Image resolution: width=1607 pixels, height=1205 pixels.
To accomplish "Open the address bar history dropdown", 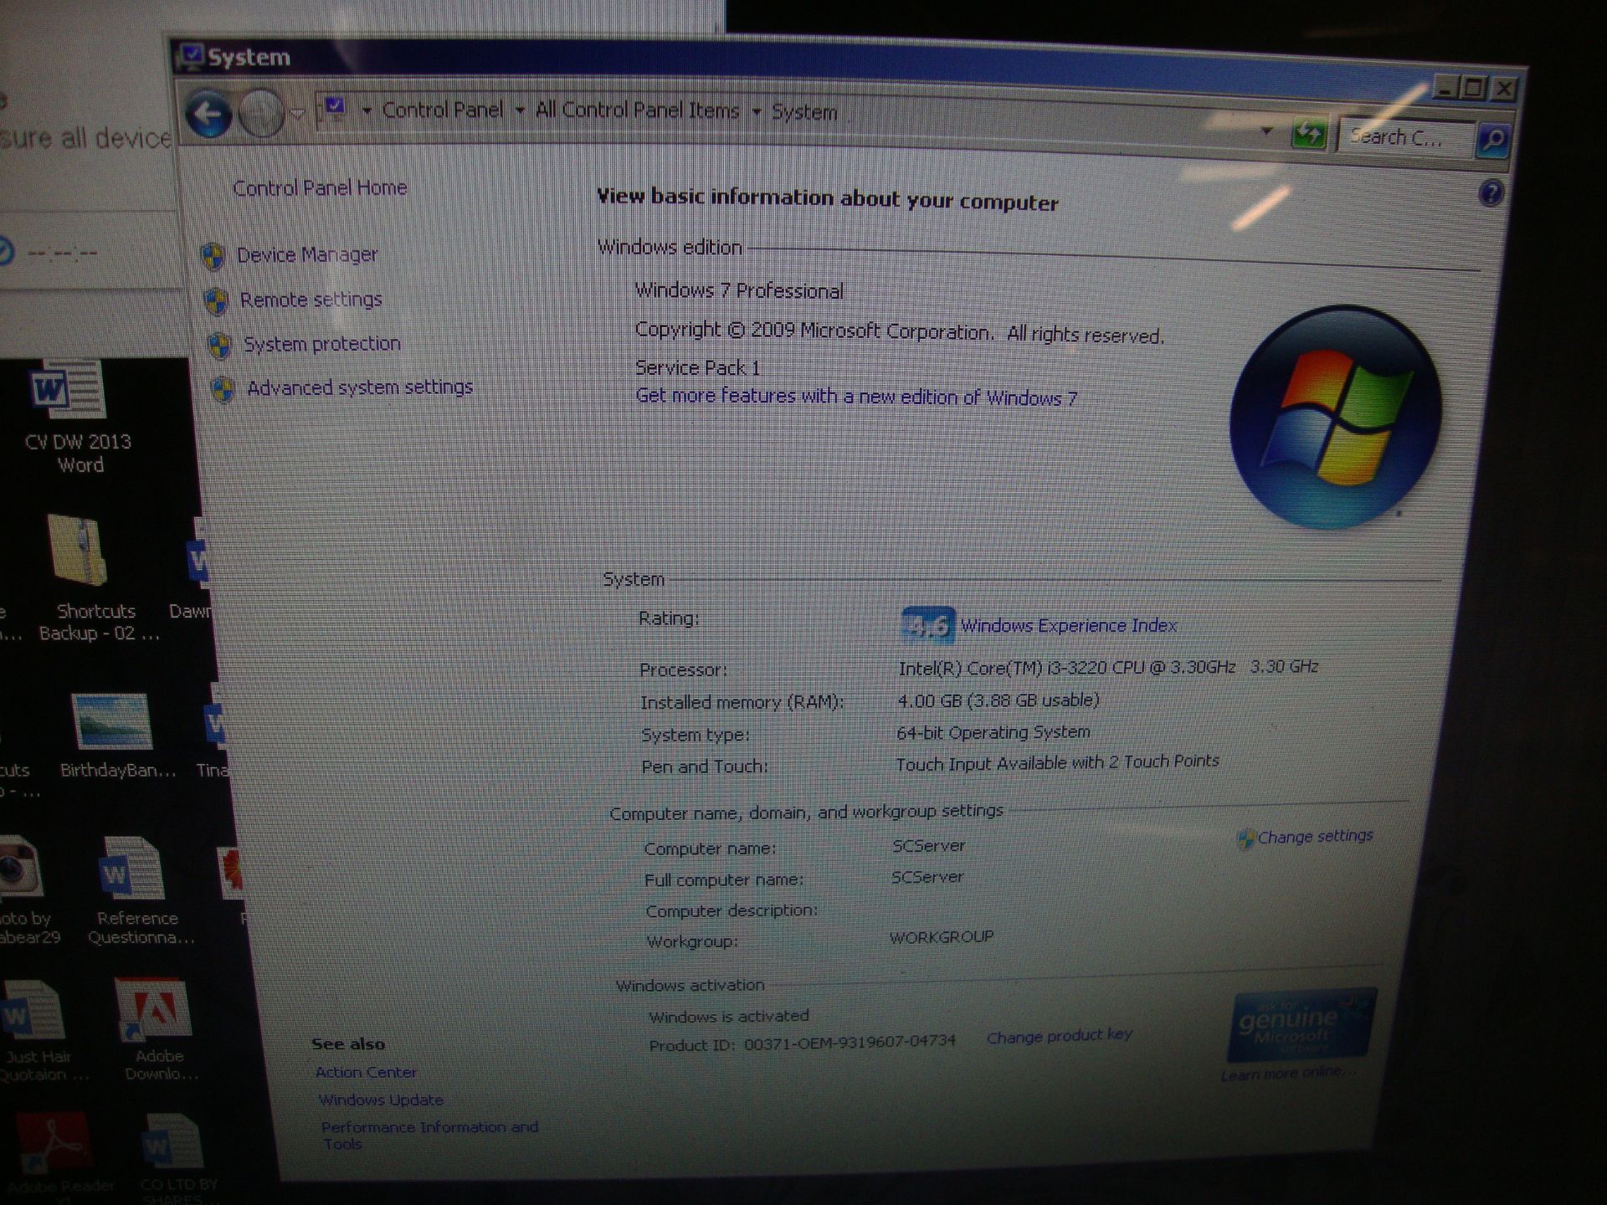I will coord(1266,132).
